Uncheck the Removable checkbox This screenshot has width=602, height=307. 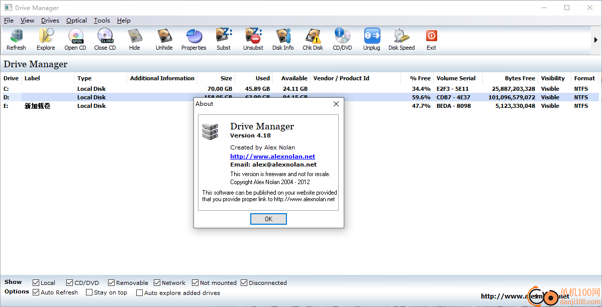pos(112,283)
